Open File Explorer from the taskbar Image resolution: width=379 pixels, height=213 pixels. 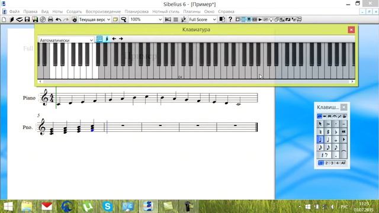point(27,206)
